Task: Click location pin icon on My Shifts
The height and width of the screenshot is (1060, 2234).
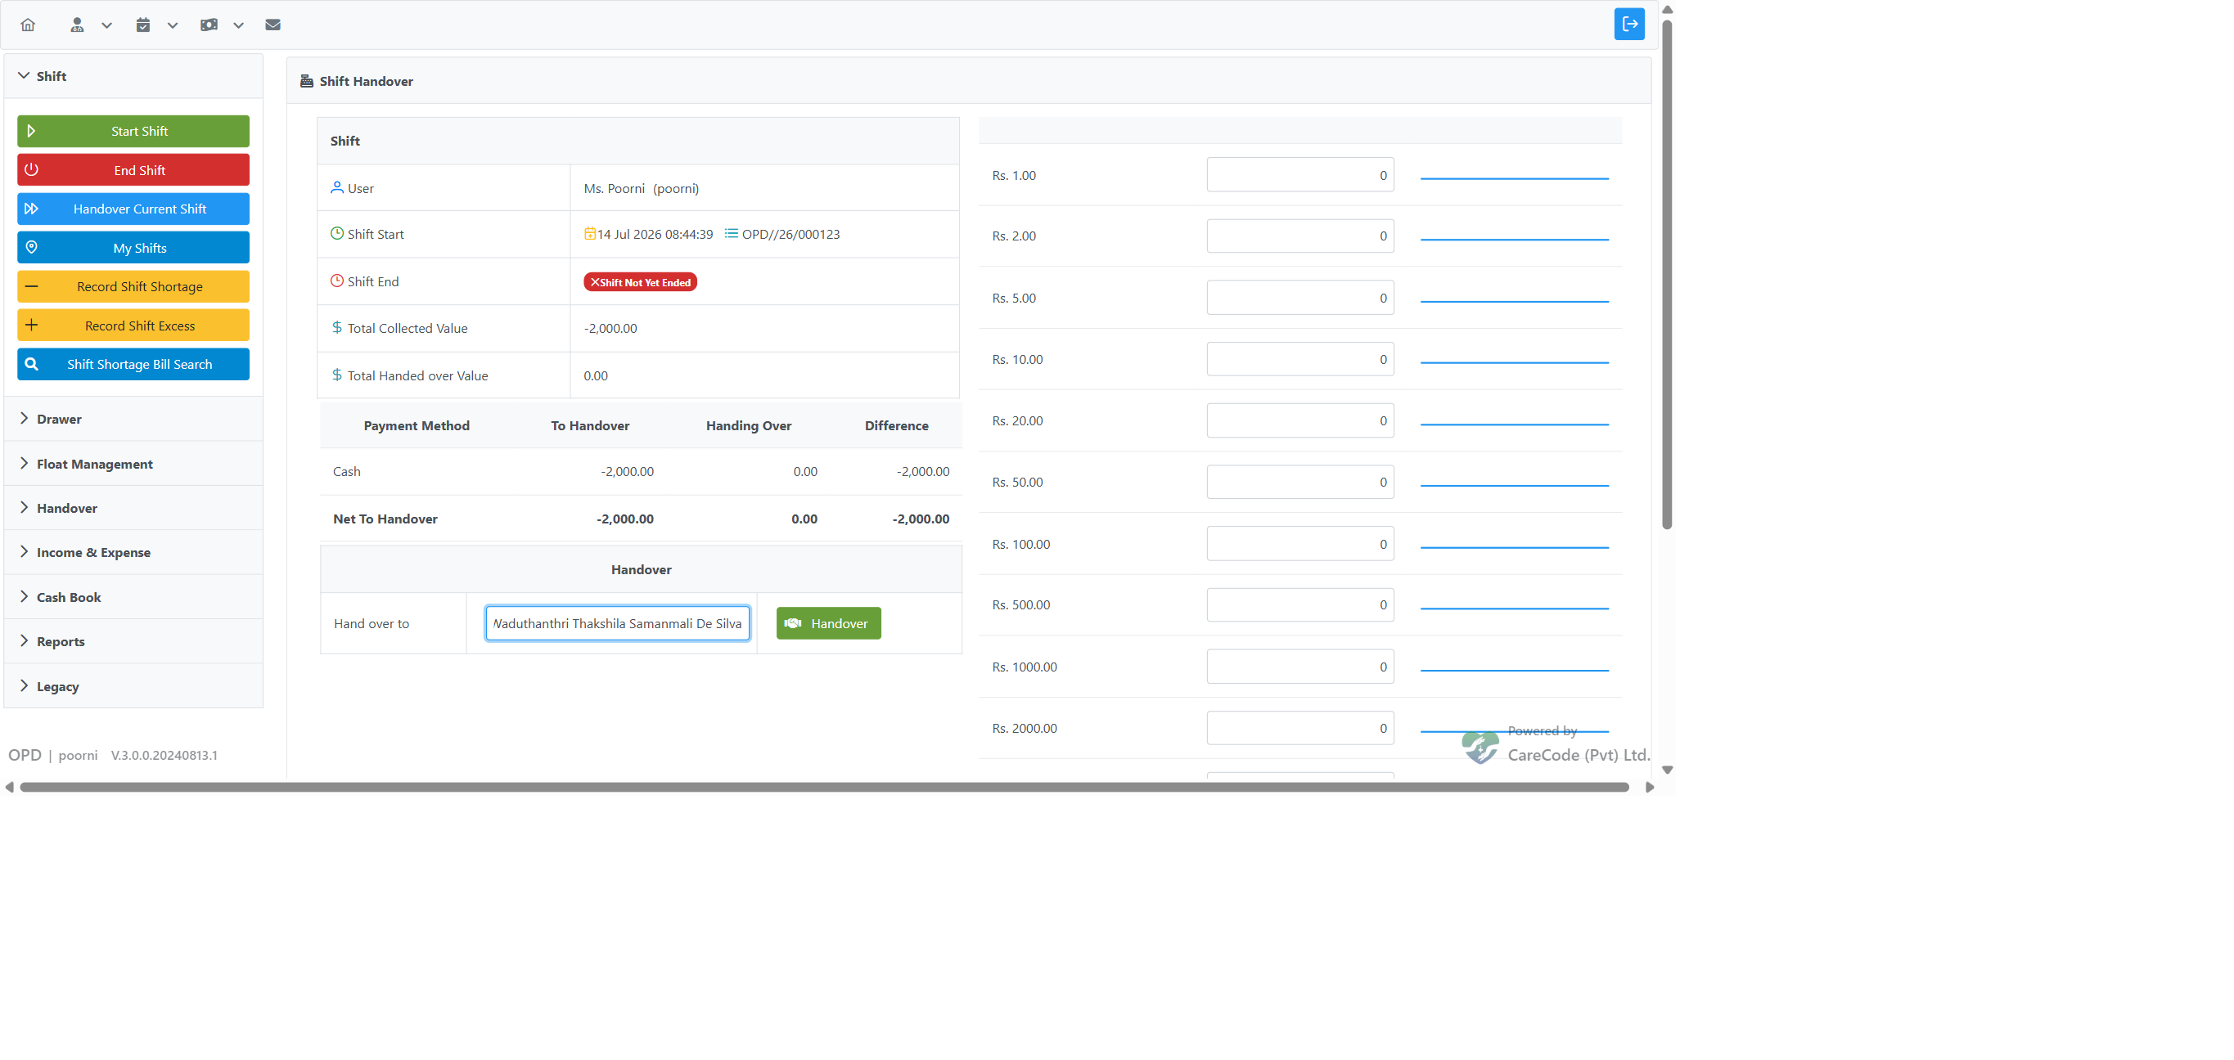Action: 31,248
